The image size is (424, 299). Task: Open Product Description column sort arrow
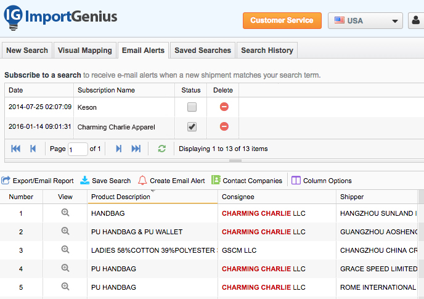tap(153, 191)
